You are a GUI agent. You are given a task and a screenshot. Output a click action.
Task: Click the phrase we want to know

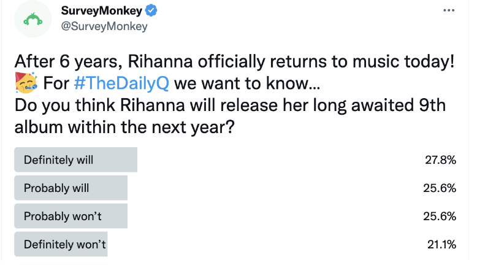(x=247, y=83)
